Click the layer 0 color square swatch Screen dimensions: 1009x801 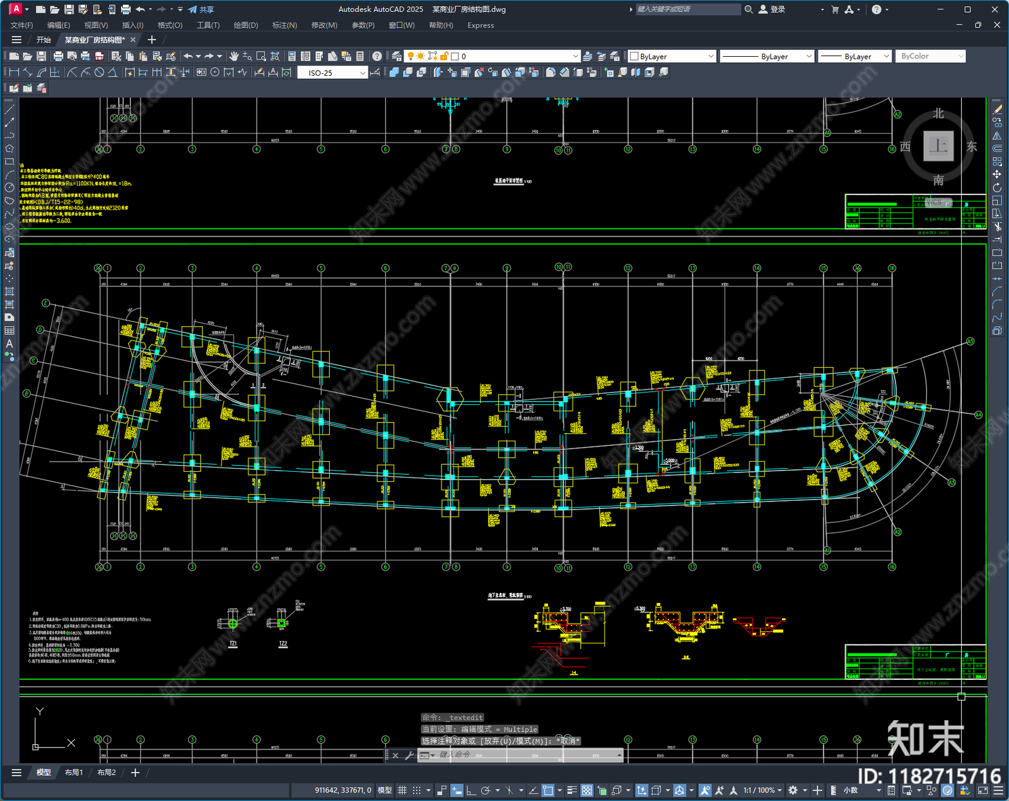coord(455,56)
